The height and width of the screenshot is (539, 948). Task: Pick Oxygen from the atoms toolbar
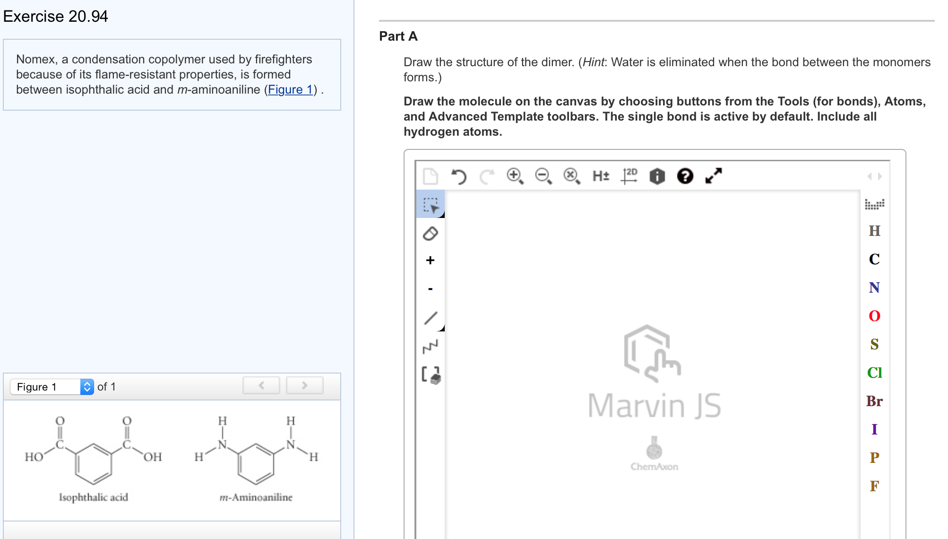pyautogui.click(x=874, y=316)
